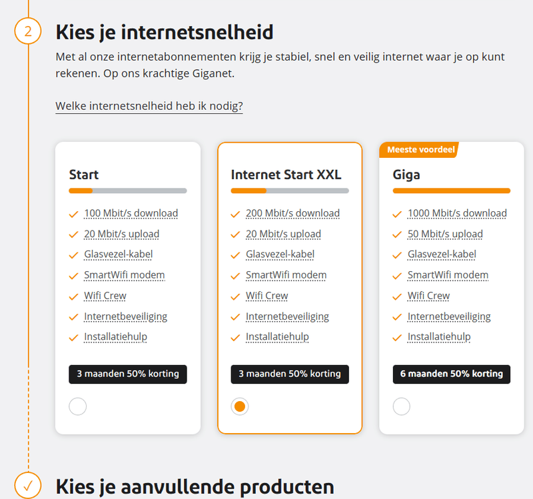
Task: Click the Giga speed progress bar
Action: 452,191
